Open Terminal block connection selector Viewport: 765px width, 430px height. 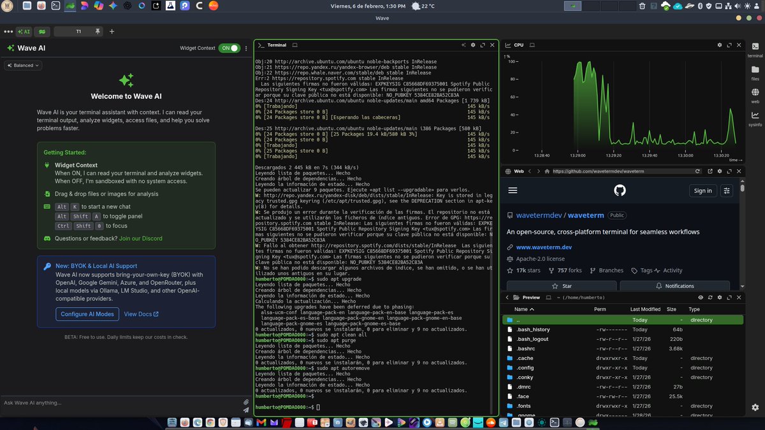tap(295, 45)
